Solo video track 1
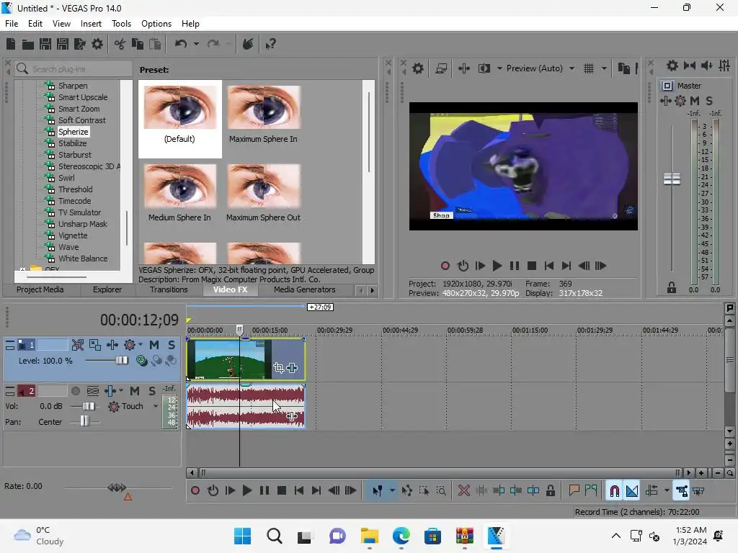The width and height of the screenshot is (738, 553). click(172, 345)
